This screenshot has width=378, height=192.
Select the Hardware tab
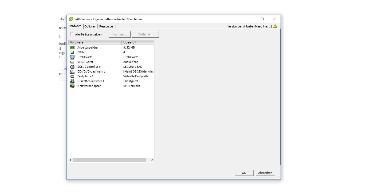(75, 26)
